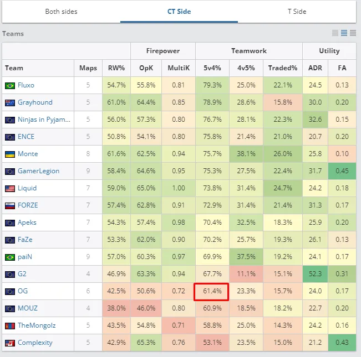Screen dimensions: 361x357
Task: Click Monte's Traded% value 26.0%
Action: (283, 154)
